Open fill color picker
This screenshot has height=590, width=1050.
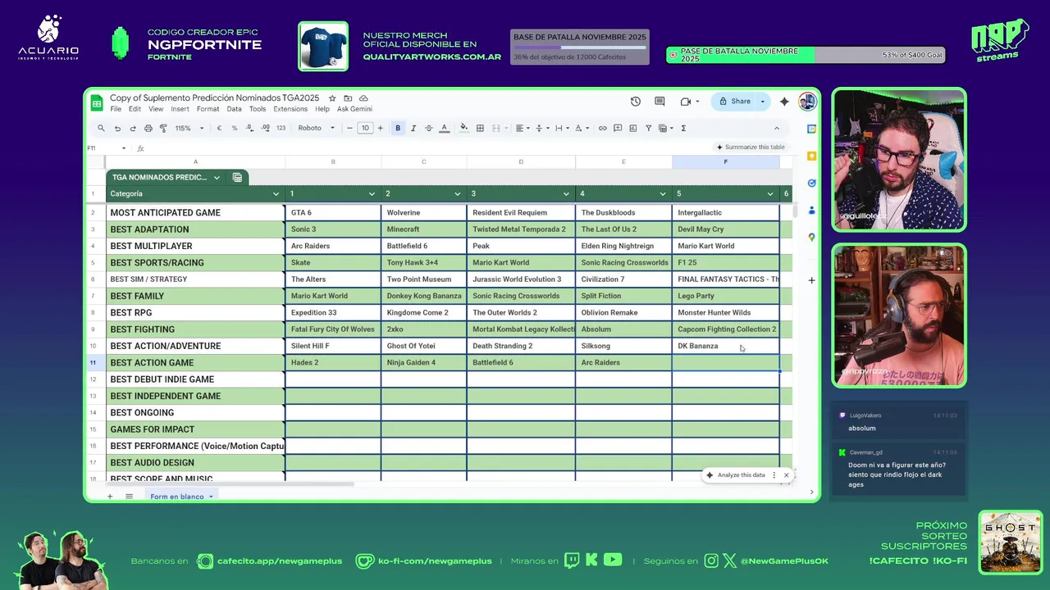[x=464, y=128]
